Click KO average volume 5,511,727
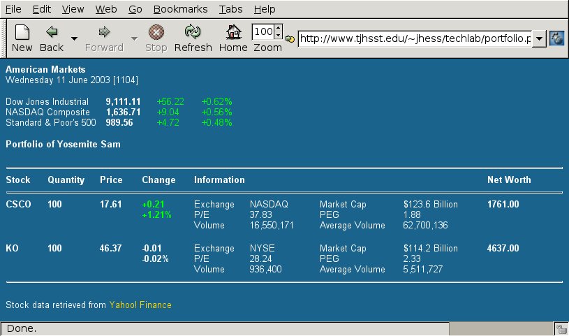The image size is (569, 336). (423, 269)
